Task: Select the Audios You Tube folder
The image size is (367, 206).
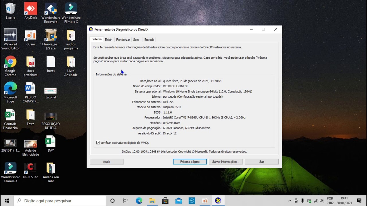Action: click(51, 172)
